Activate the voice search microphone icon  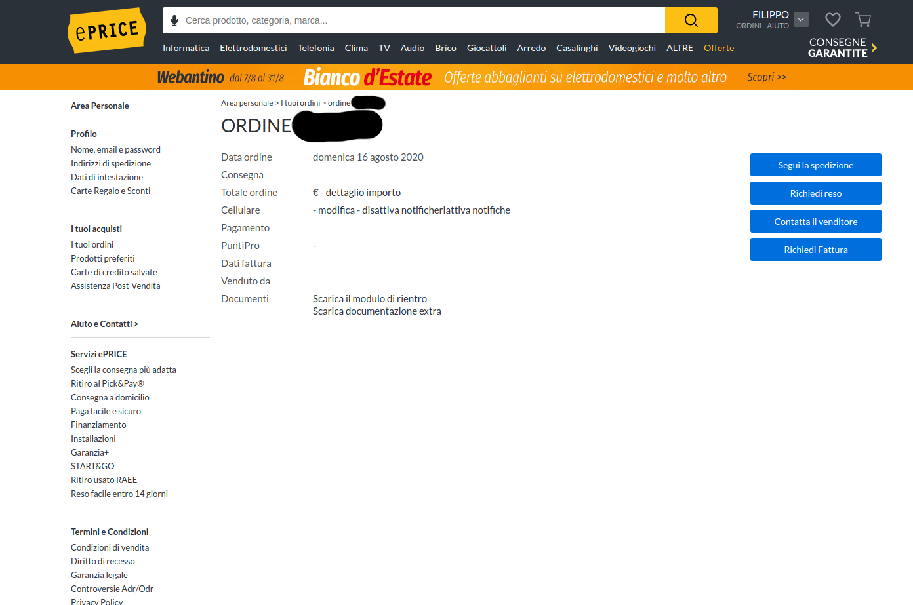(173, 20)
